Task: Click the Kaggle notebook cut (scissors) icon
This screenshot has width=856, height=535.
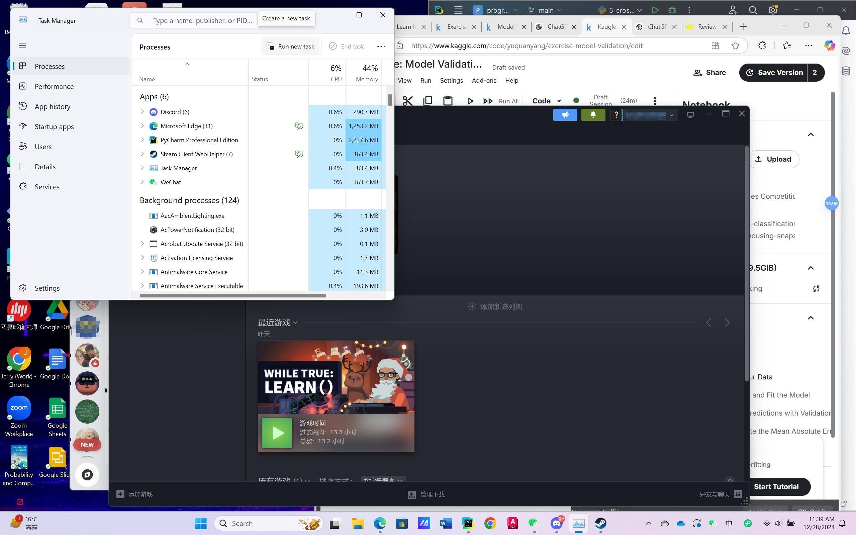Action: point(407,101)
